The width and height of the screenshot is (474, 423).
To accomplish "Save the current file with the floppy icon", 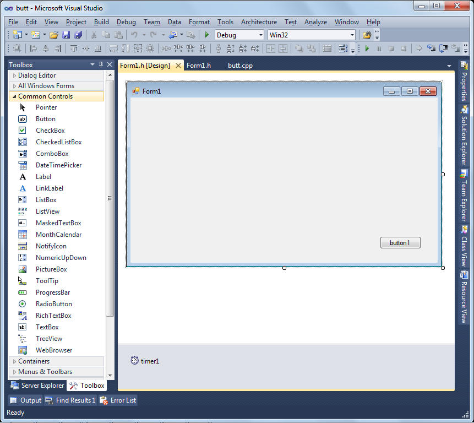I will coord(66,35).
